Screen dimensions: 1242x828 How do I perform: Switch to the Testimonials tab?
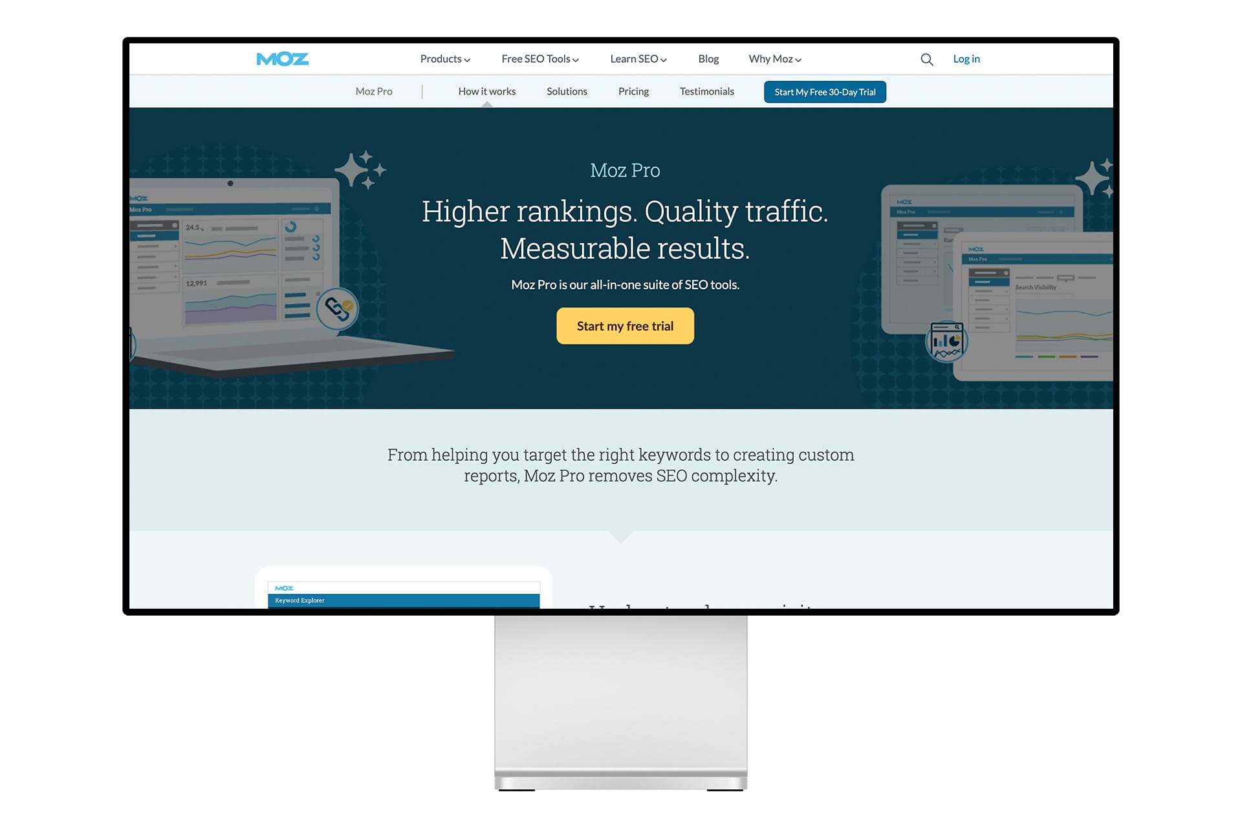[x=707, y=91]
